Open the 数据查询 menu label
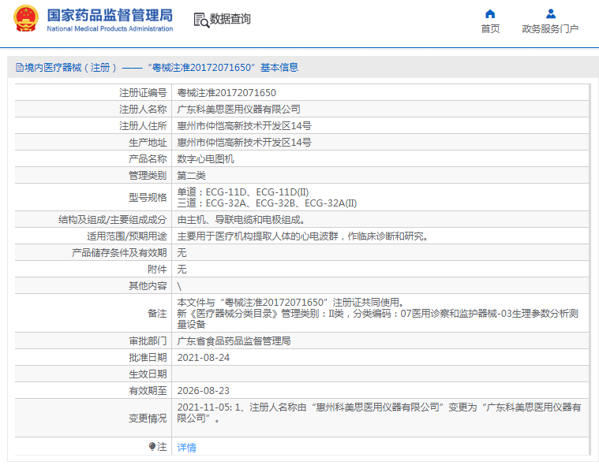 tap(230, 19)
